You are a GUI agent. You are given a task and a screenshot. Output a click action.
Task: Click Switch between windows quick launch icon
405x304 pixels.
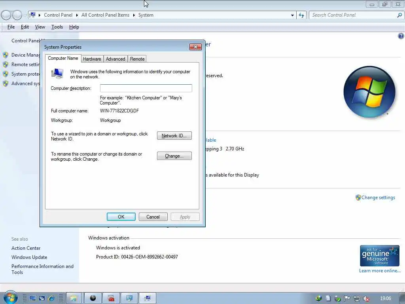pyautogui.click(x=42, y=298)
